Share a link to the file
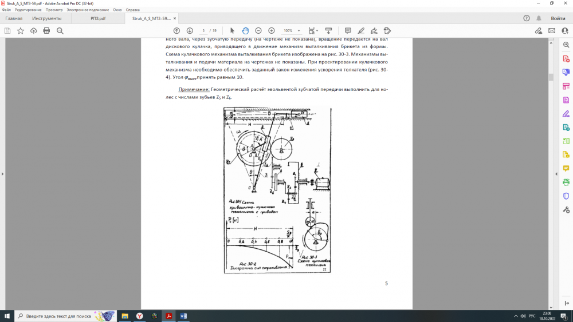The height and width of the screenshot is (322, 573). pyautogui.click(x=538, y=31)
